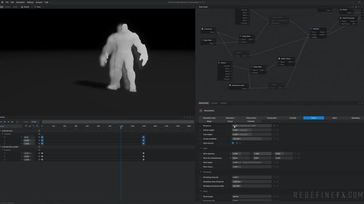The width and height of the screenshot is (364, 204).
Task: Click the first icon right of the Mask shape dropdown
Action: (274, 197)
